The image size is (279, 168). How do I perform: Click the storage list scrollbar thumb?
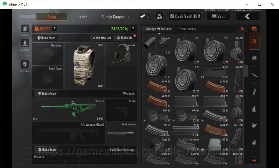(246, 71)
